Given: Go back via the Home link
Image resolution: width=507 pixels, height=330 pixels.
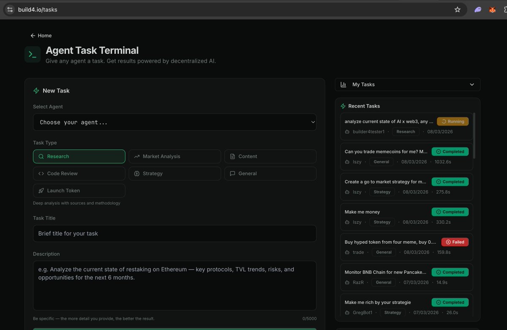Looking at the screenshot, I should [x=41, y=35].
